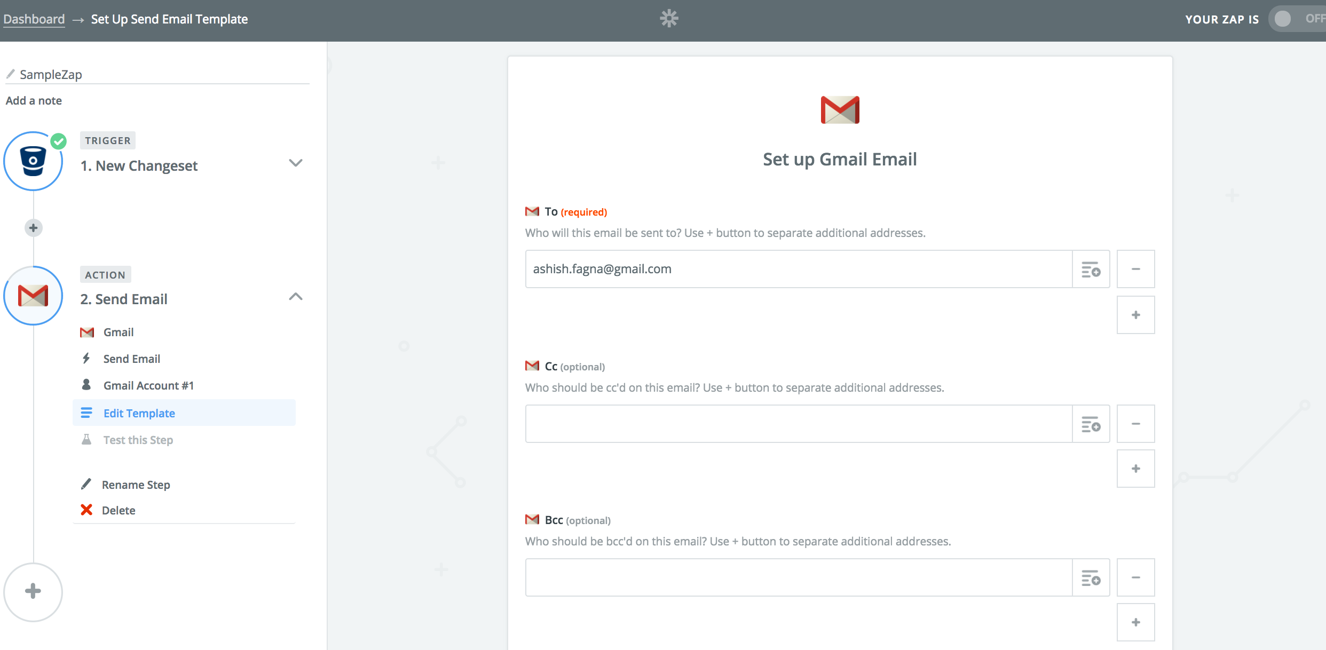The image size is (1326, 650).
Task: Add a new step with large plus button
Action: [33, 591]
